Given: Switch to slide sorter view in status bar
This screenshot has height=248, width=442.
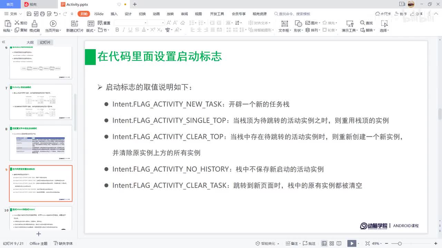Looking at the screenshot, I should 332,244.
